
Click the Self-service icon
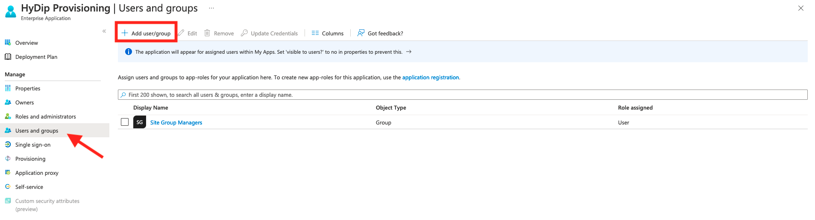pos(8,187)
